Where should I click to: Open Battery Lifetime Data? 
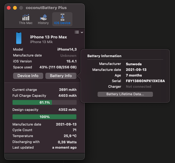[125, 94]
